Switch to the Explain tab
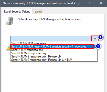The image size is (107, 92). [38, 12]
